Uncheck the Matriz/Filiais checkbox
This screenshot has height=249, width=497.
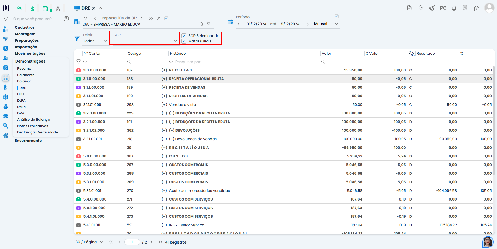tap(184, 41)
